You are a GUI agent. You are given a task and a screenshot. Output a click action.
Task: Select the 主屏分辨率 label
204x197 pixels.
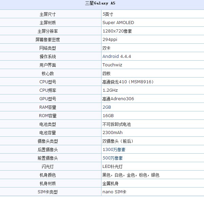pyautogui.click(x=48, y=31)
